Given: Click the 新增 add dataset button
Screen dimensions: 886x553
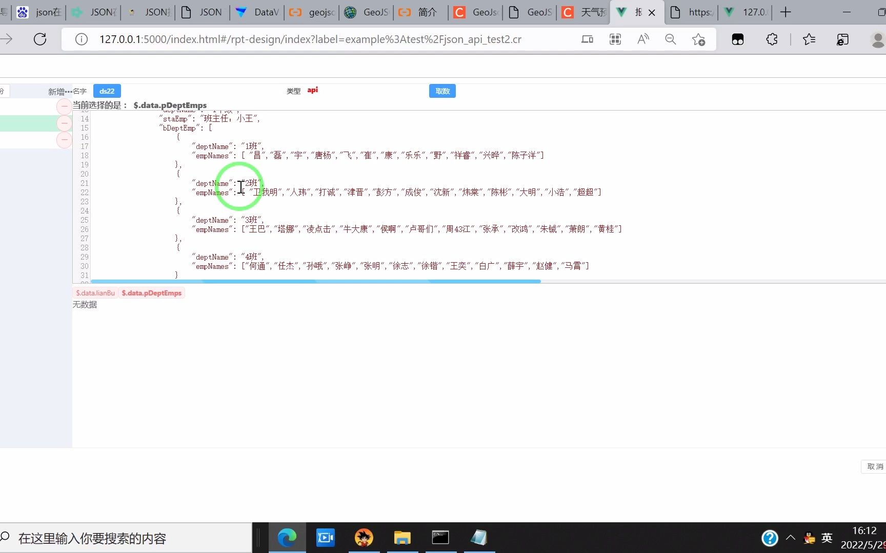Looking at the screenshot, I should [59, 92].
